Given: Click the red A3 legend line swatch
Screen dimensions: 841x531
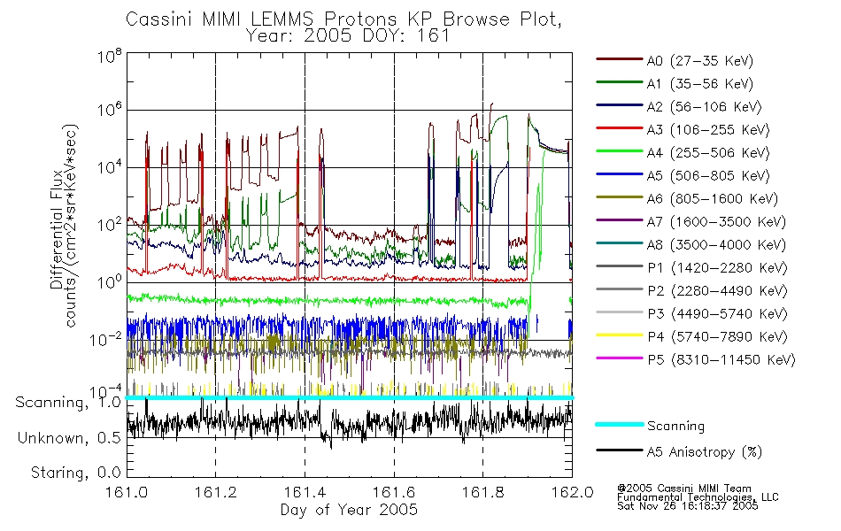Looking at the screenshot, I should click(x=620, y=128).
